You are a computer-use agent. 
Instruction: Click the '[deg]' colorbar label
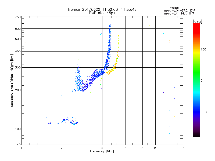tap(197, 21)
